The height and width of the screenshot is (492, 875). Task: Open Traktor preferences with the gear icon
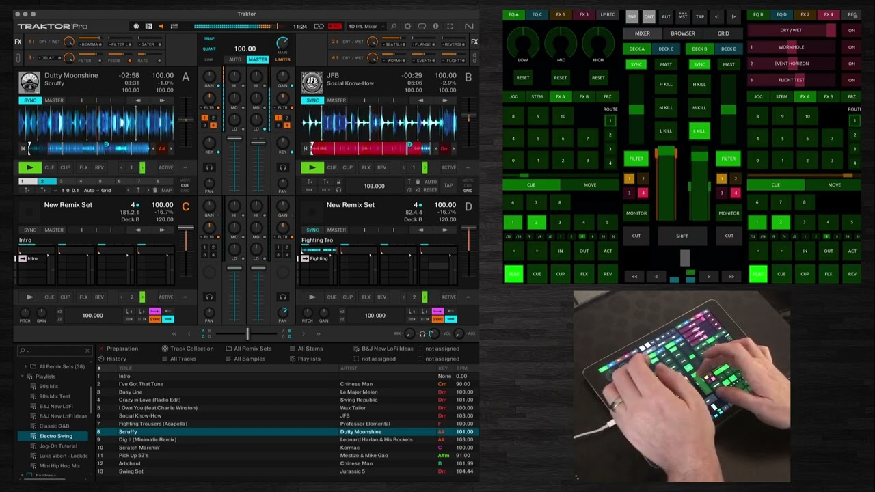[x=408, y=27]
